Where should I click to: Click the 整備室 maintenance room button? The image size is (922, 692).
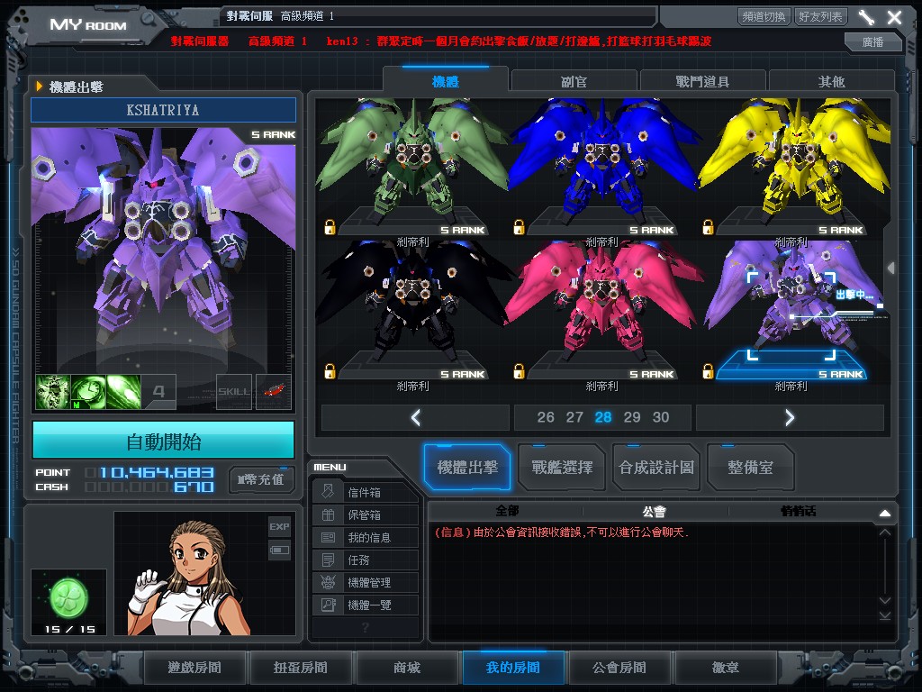pos(750,468)
